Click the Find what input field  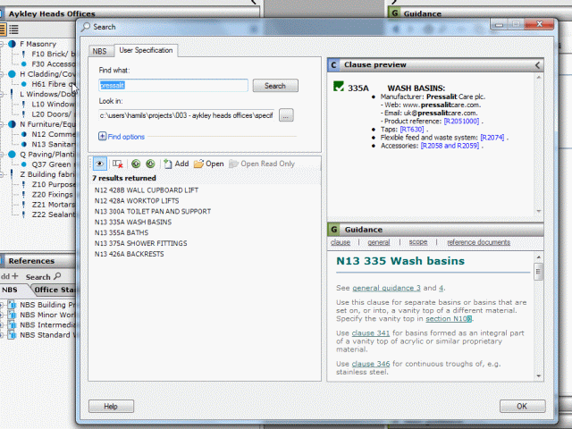click(173, 86)
